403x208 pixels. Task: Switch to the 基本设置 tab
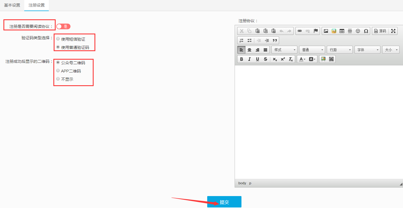pos(12,5)
